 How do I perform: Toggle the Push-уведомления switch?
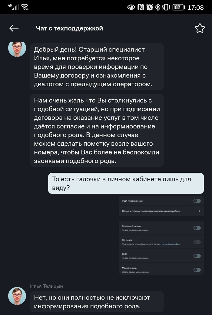point(197,201)
